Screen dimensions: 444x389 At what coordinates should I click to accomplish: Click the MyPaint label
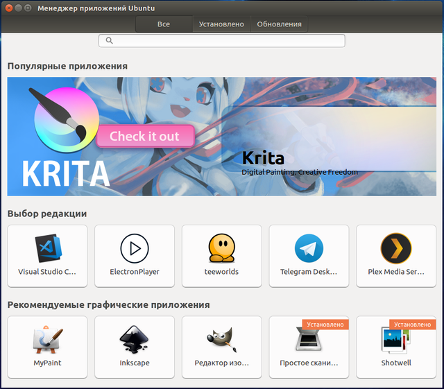(47, 363)
